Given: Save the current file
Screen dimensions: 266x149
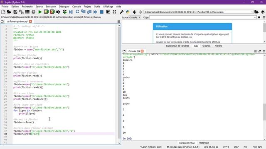Looking at the screenshot, I should click(15, 12).
